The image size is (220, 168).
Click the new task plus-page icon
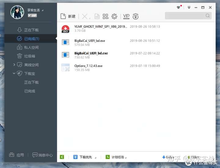(63, 16)
